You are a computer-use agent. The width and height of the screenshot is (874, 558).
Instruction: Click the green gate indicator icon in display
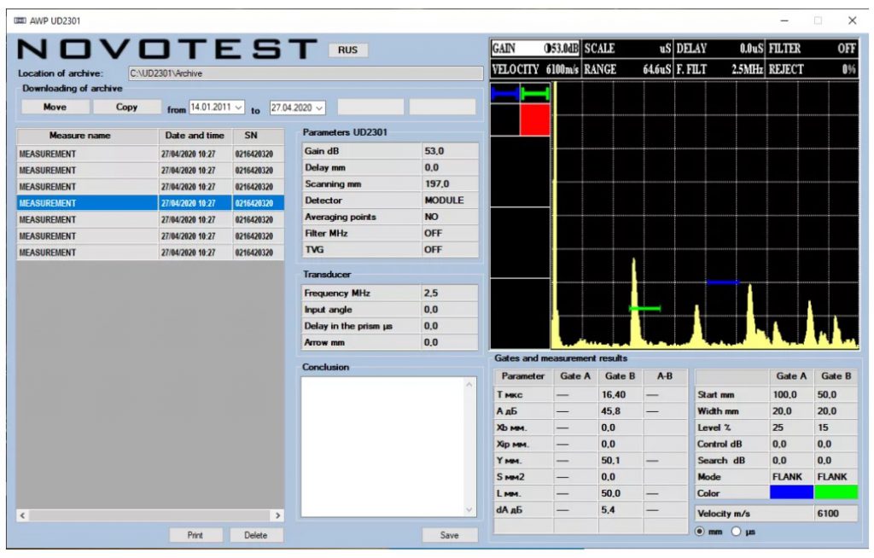pyautogui.click(x=535, y=94)
